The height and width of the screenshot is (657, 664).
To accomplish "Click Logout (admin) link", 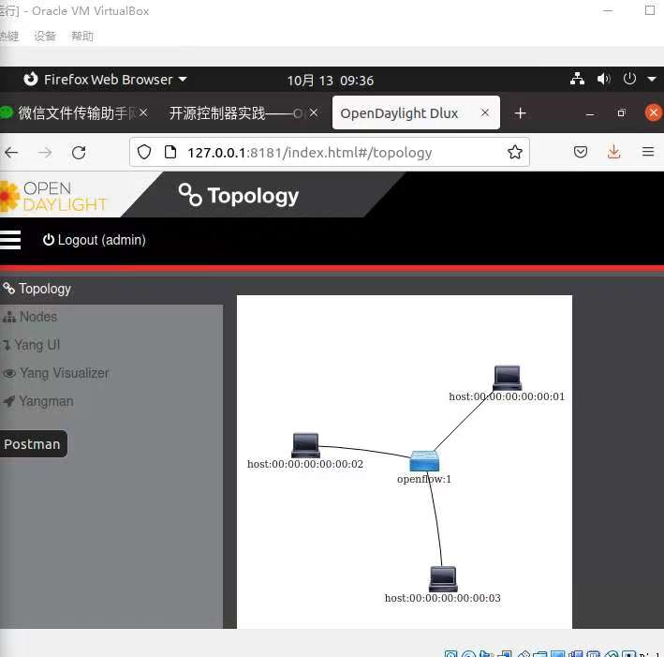I will [94, 240].
